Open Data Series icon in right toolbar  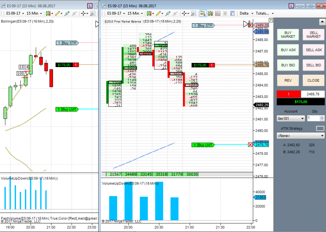point(210,13)
